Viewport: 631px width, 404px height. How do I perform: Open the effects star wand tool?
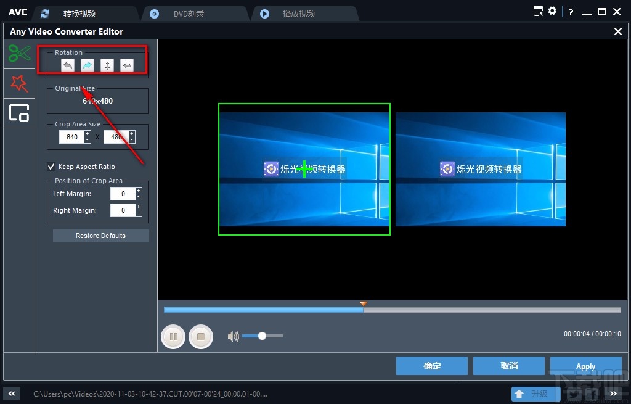click(x=18, y=83)
